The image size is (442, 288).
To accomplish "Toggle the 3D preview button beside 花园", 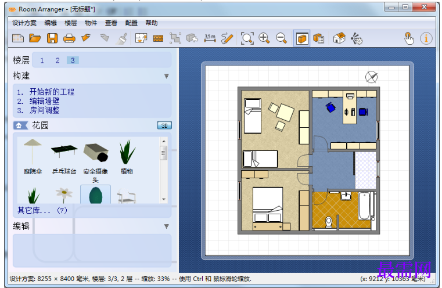I will (x=164, y=125).
